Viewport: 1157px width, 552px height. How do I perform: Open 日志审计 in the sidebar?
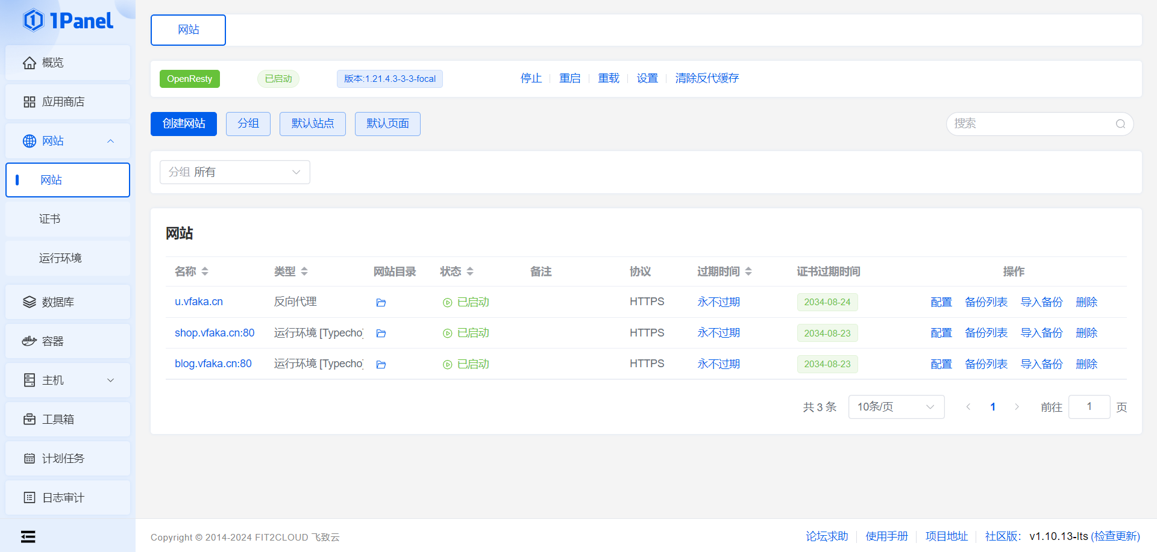point(67,498)
